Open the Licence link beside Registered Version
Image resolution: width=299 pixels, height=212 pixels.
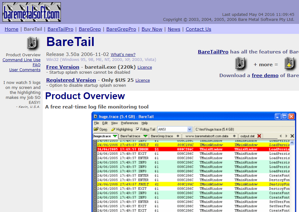[143, 80]
